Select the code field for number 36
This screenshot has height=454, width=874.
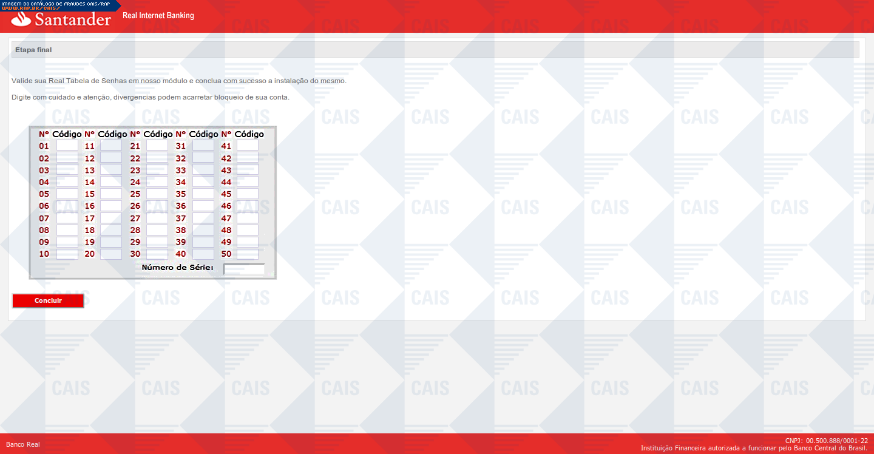(203, 206)
